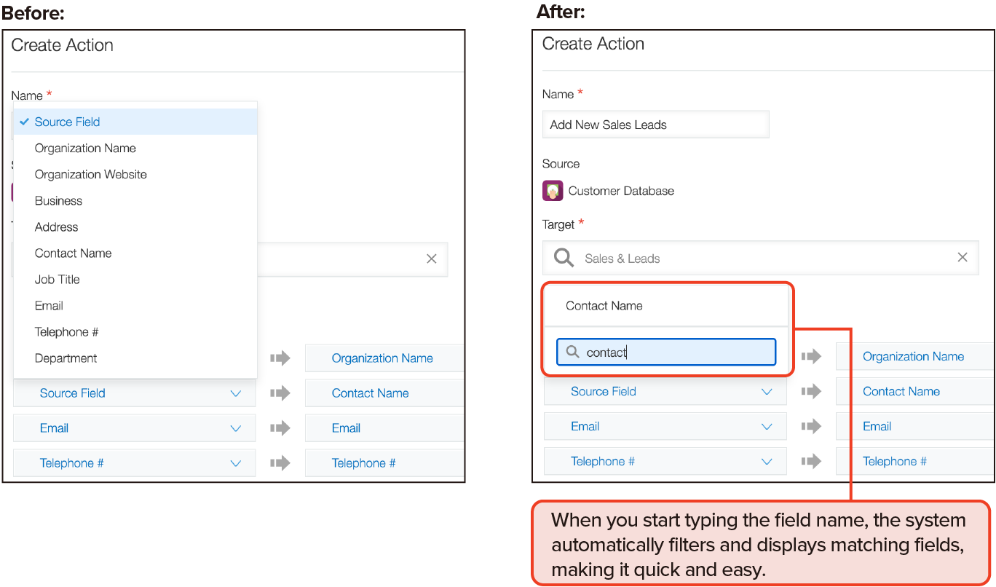Viewport: 996px width, 587px height.
Task: Expand the Before panel Telephone # dropdown
Action: click(x=235, y=463)
